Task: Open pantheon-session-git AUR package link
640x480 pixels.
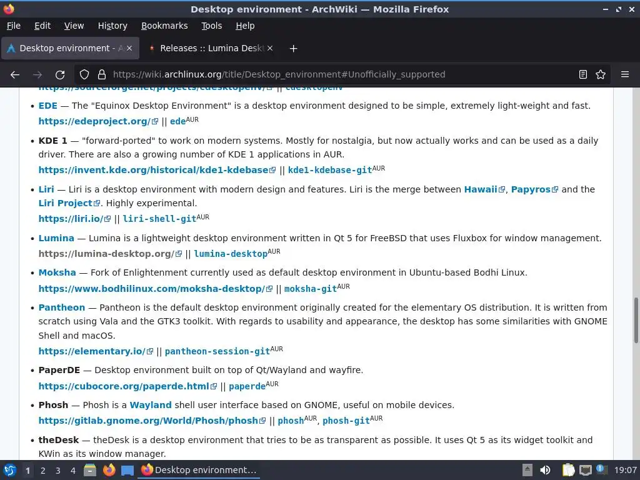Action: 217,351
